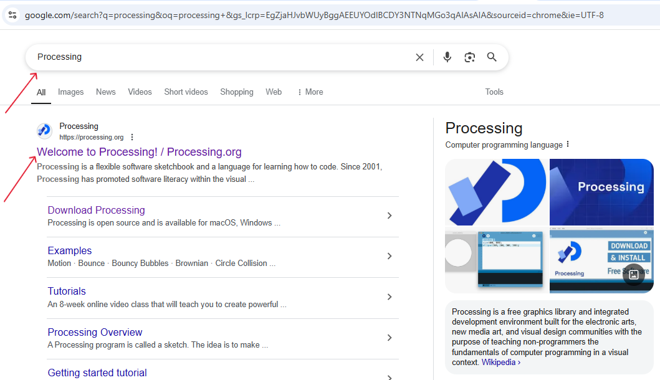Open search by image (Lens) icon
Screen dimensions: 660x380
point(469,57)
